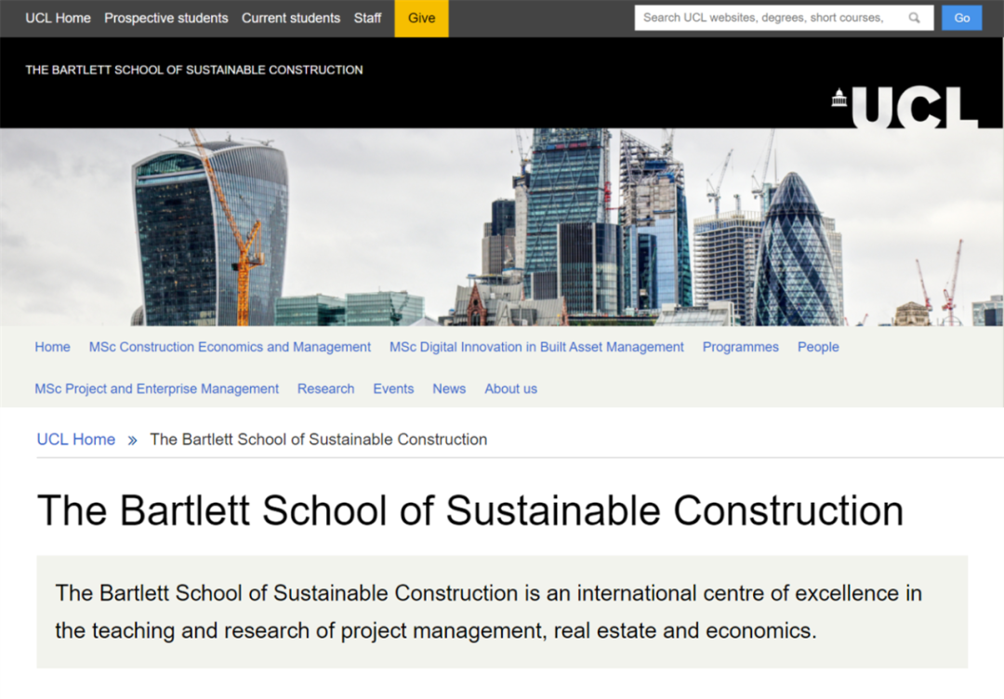Open MSc Project and Enterprise Management

[157, 389]
